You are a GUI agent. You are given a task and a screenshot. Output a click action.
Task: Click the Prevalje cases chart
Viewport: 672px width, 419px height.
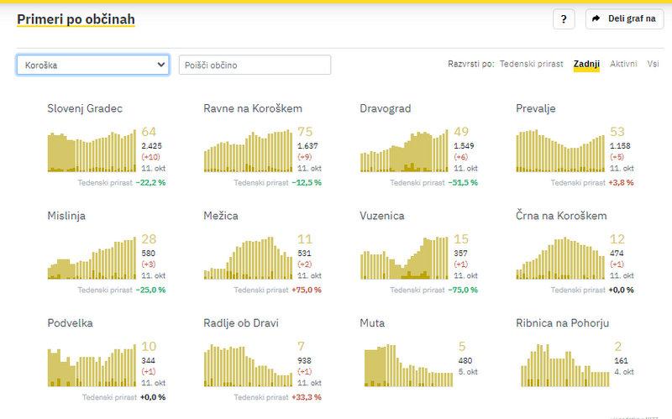[x=559, y=149]
